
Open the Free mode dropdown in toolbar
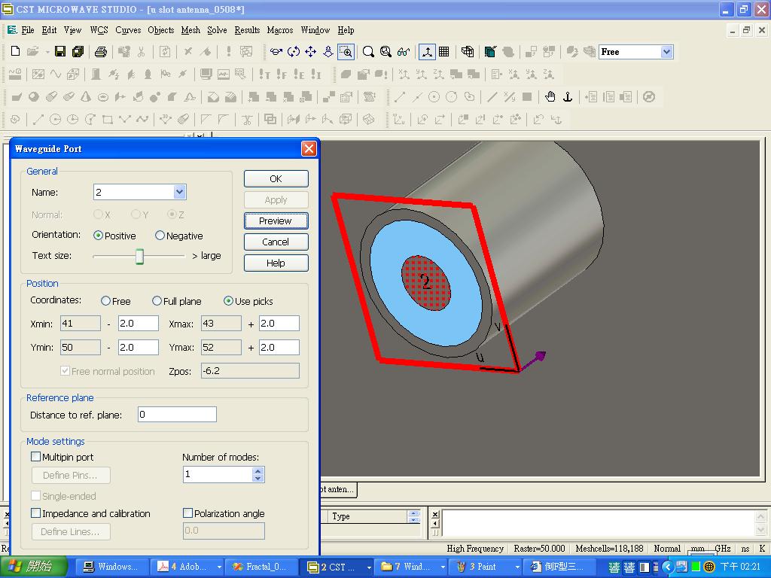[x=666, y=52]
